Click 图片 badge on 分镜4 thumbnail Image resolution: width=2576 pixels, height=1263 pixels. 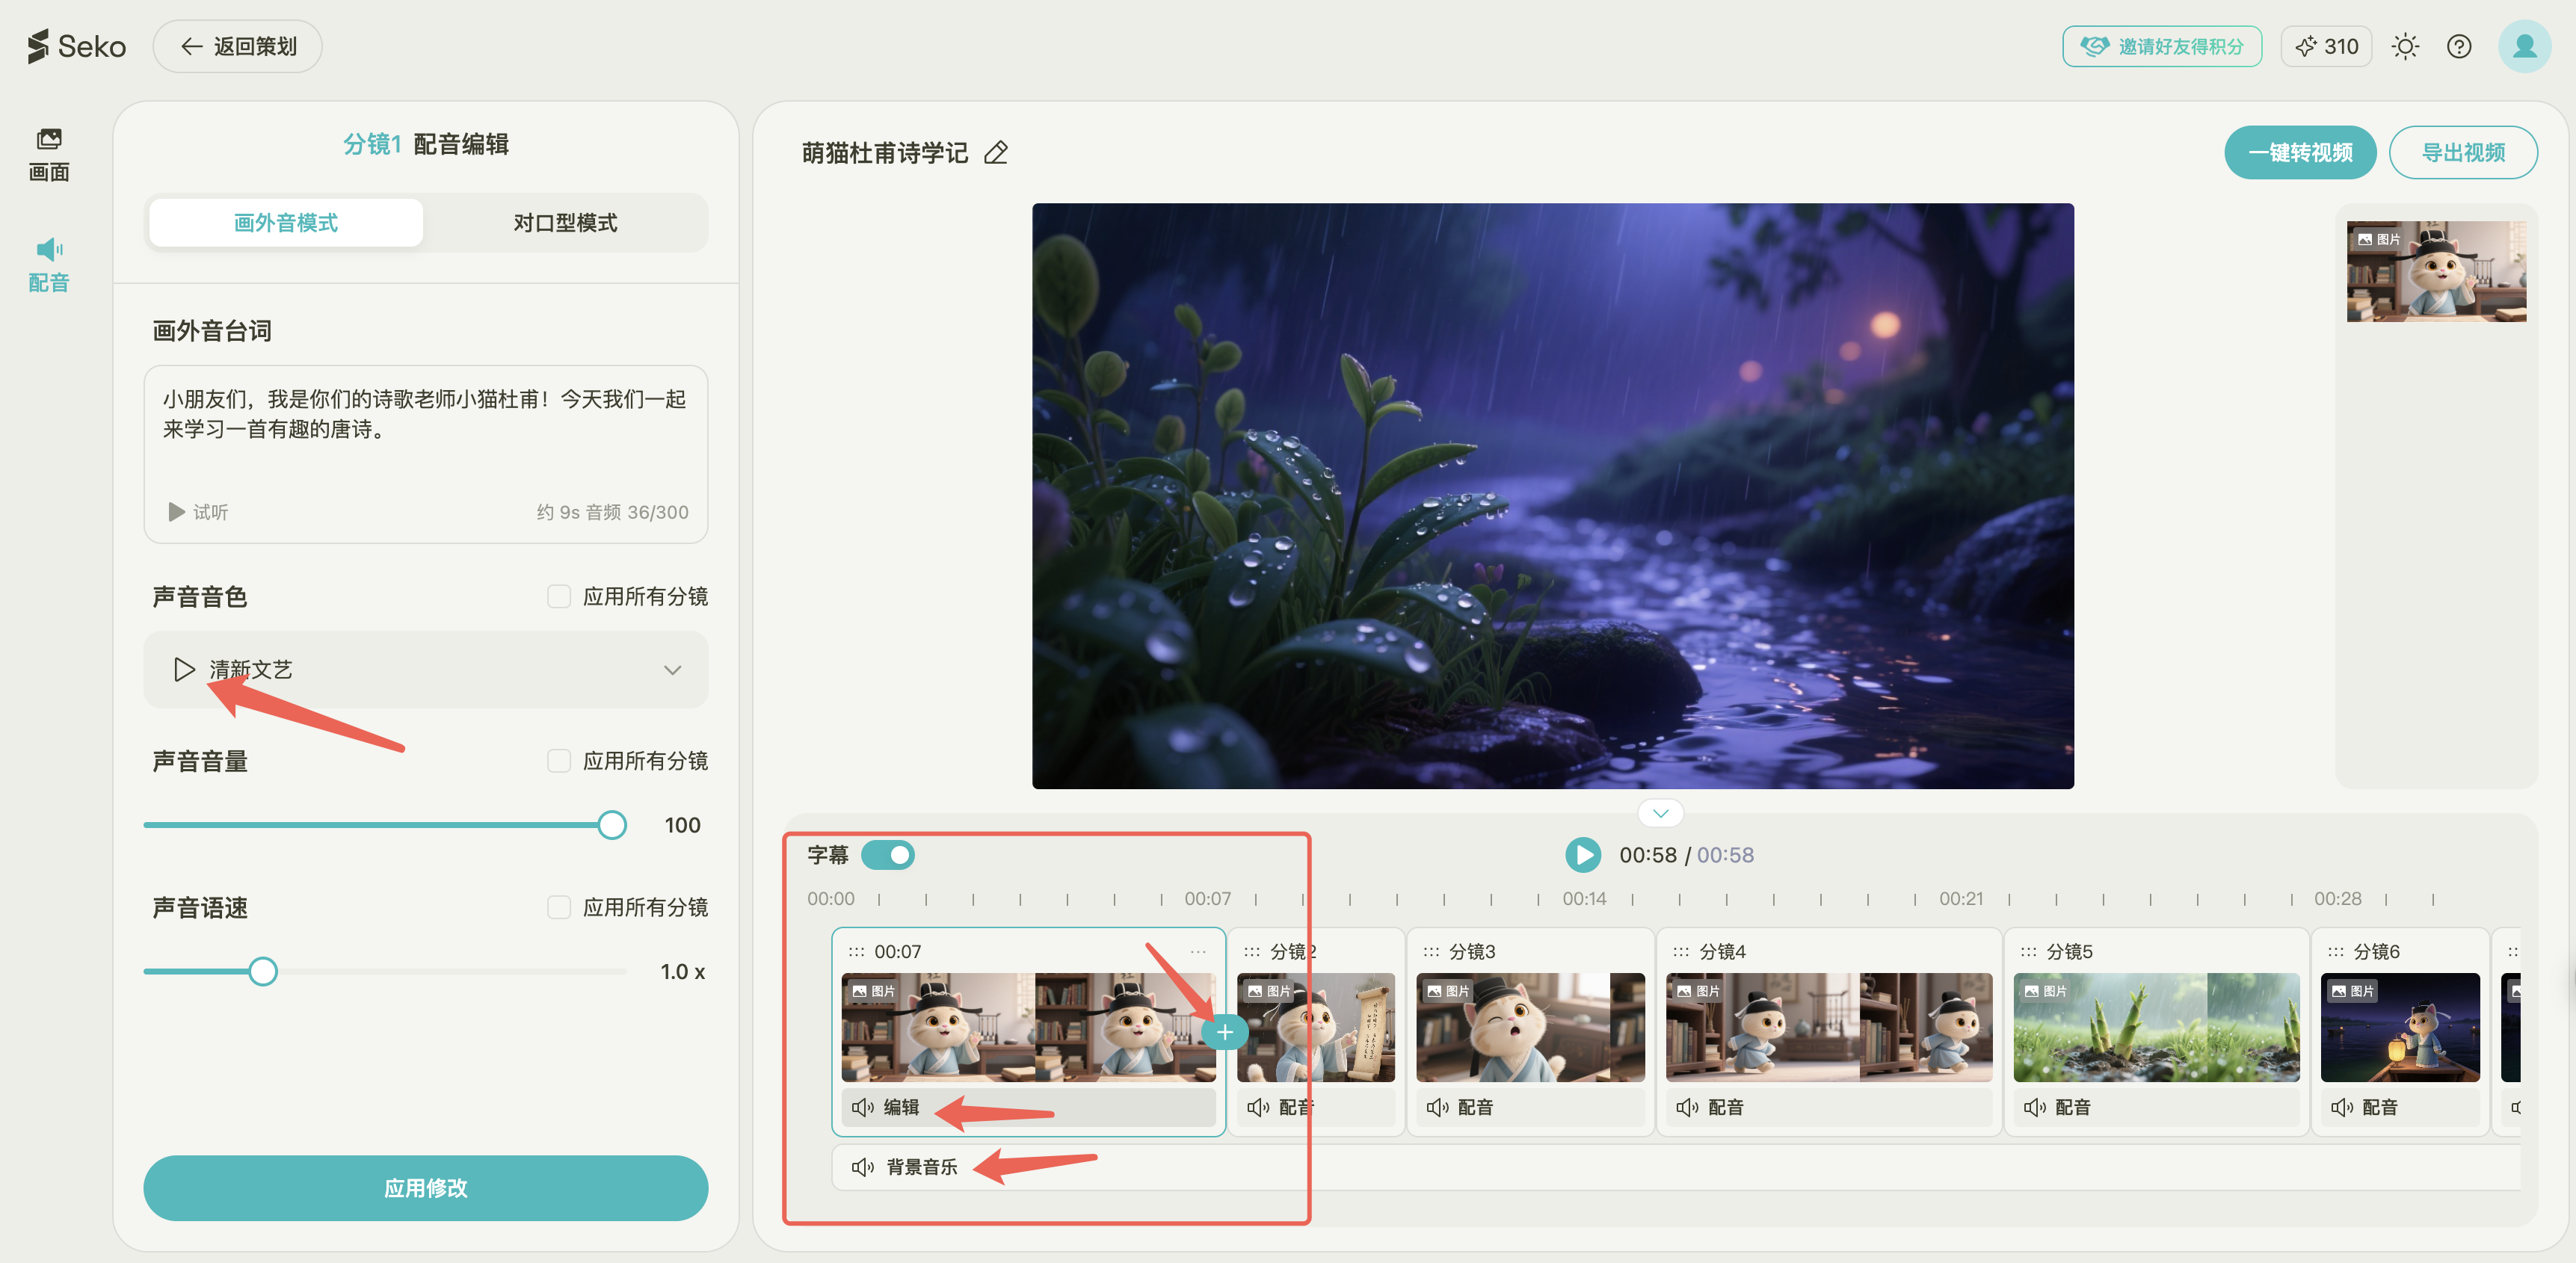point(1699,991)
